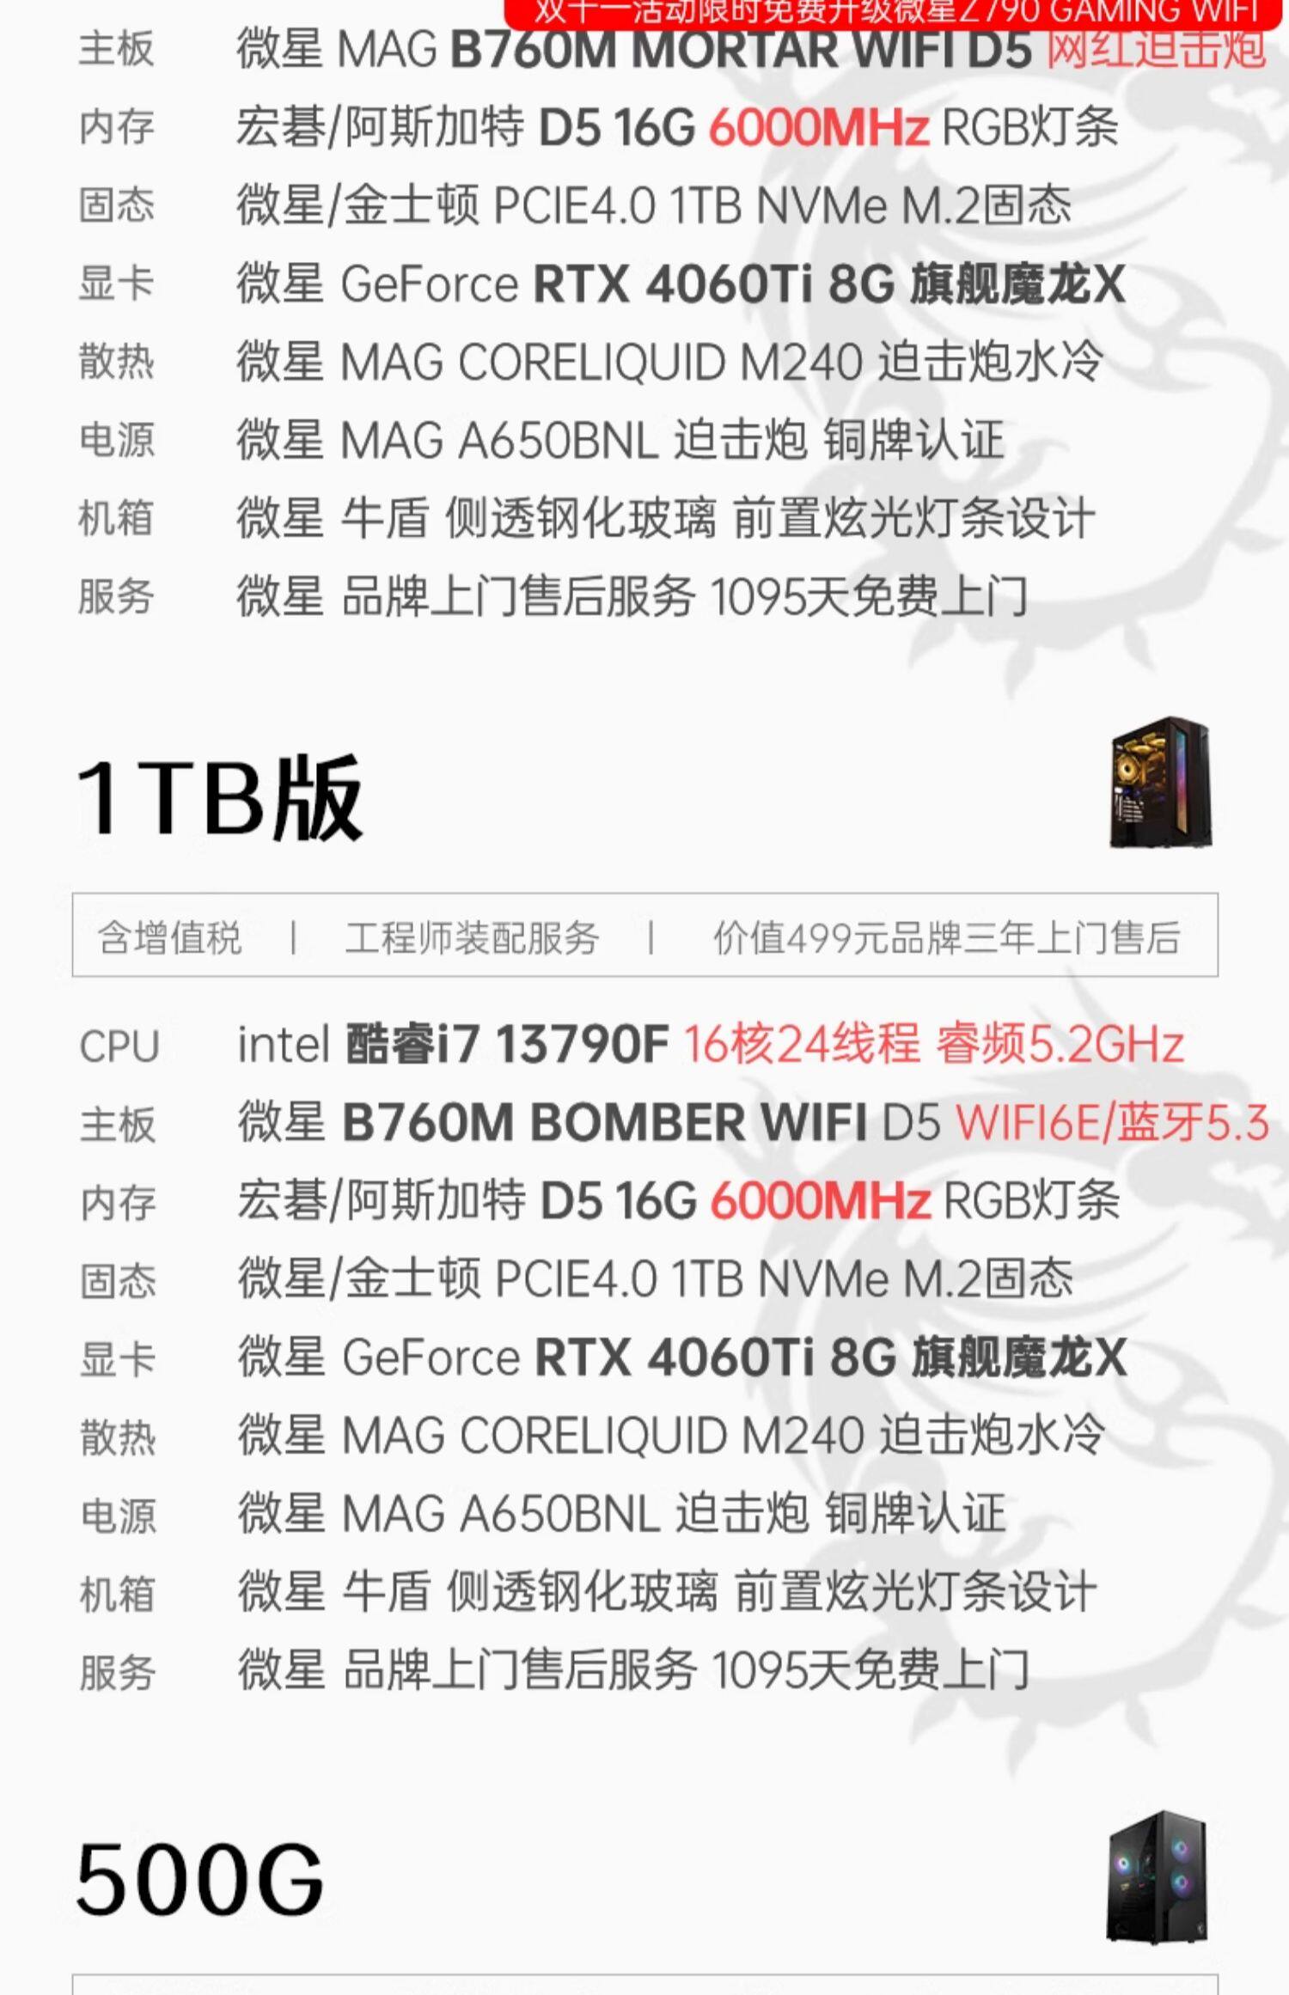The height and width of the screenshot is (1995, 1289).
Task: Click 工程师装配服务 in the service bar
Action: 472,936
